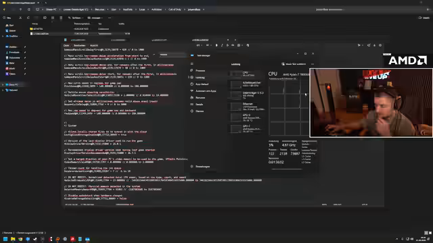Toggle Task Manager hamburger navigation menu

pos(192,63)
